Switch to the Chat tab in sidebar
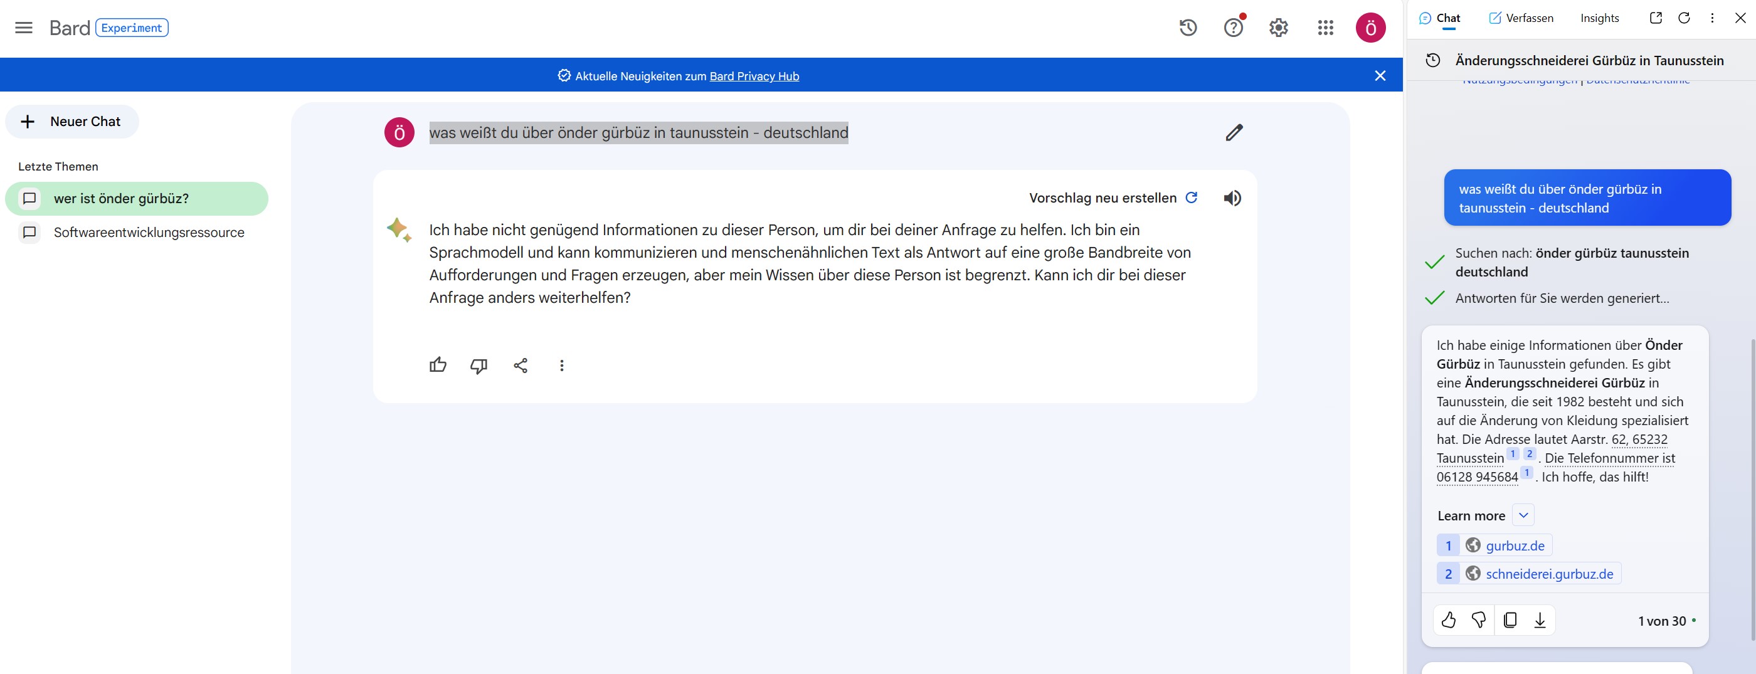The width and height of the screenshot is (1756, 674). [1439, 18]
